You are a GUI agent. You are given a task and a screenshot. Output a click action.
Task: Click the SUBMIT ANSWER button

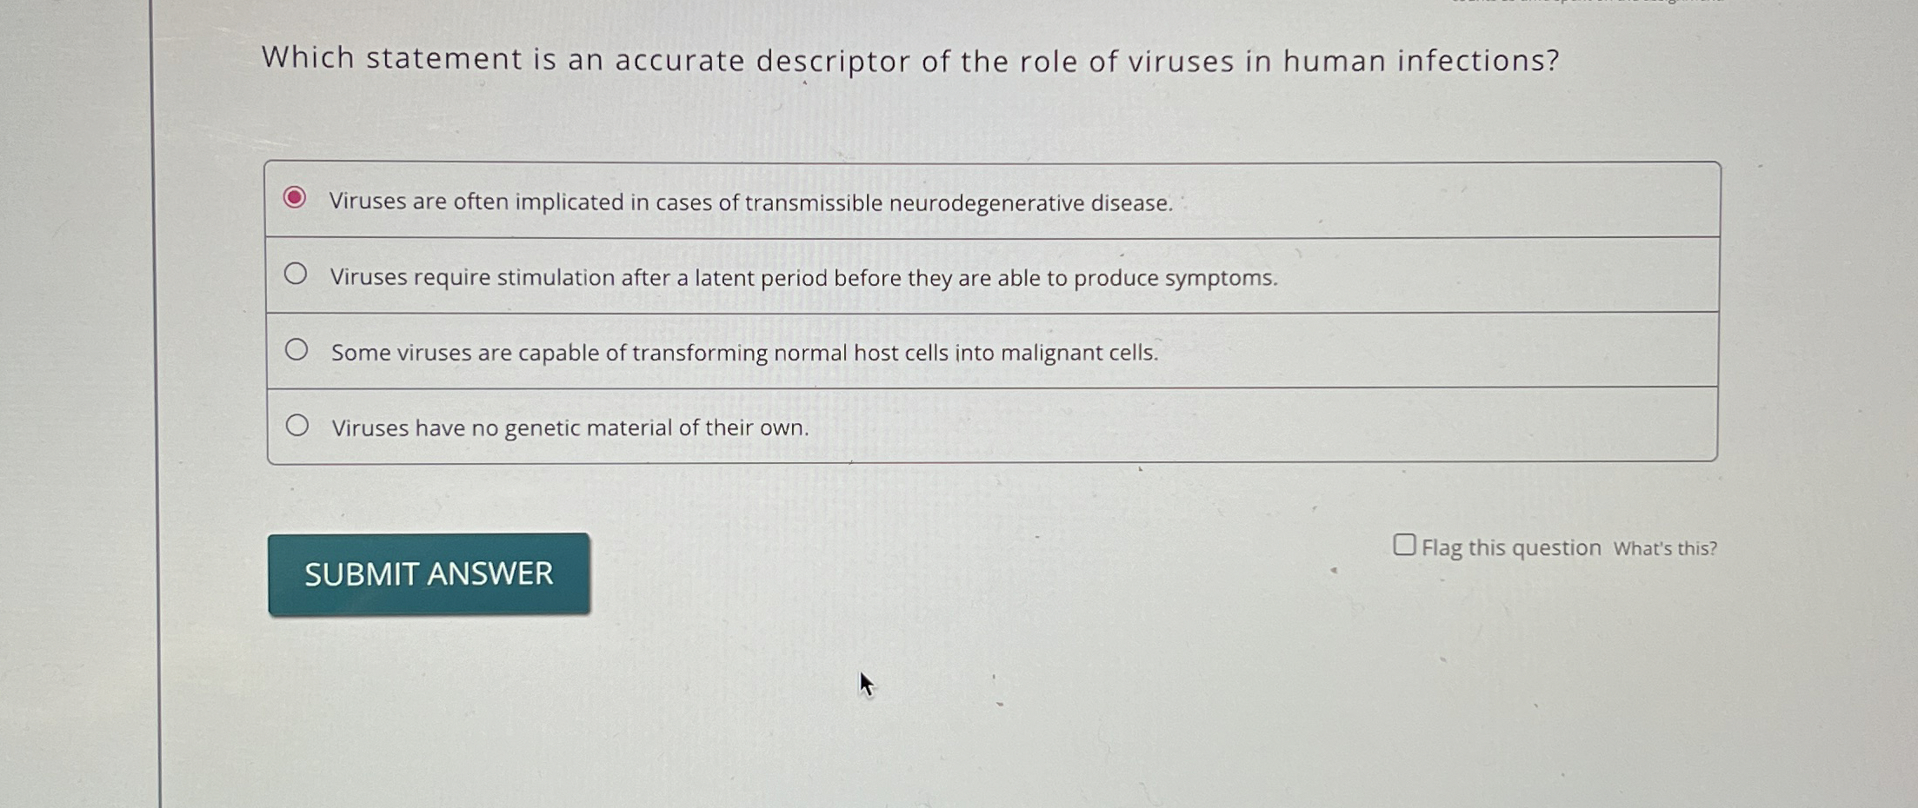(429, 573)
